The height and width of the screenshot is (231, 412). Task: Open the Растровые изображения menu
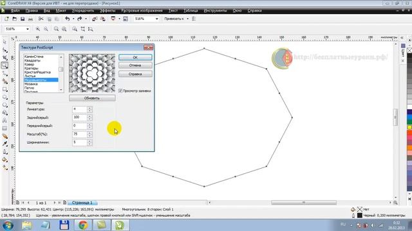(142, 11)
